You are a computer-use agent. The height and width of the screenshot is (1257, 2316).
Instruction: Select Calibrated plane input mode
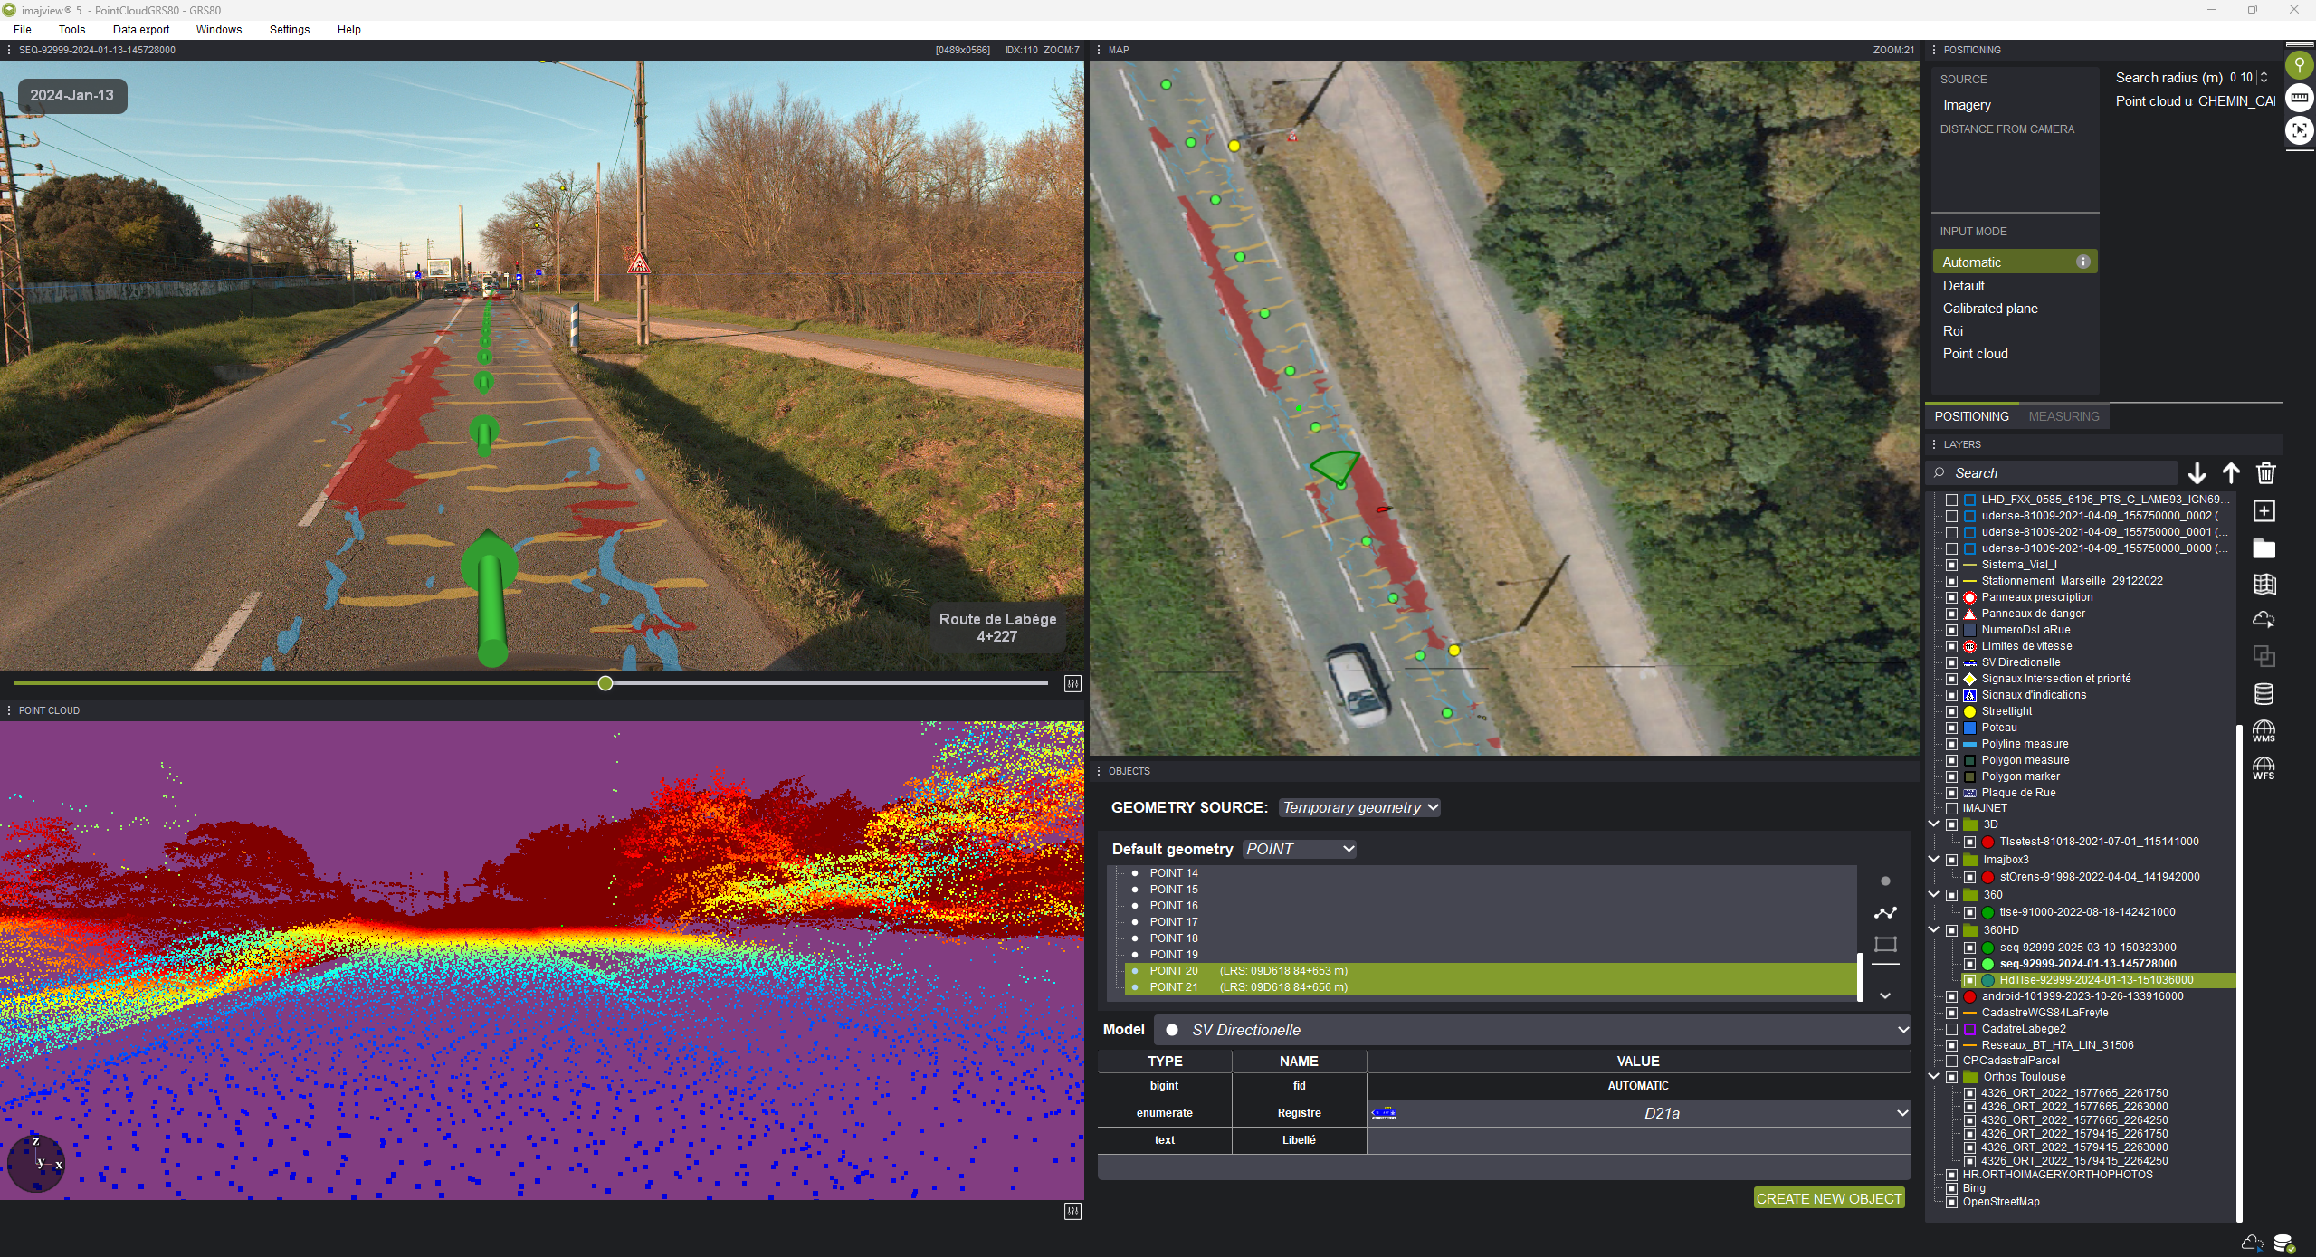pos(1990,309)
